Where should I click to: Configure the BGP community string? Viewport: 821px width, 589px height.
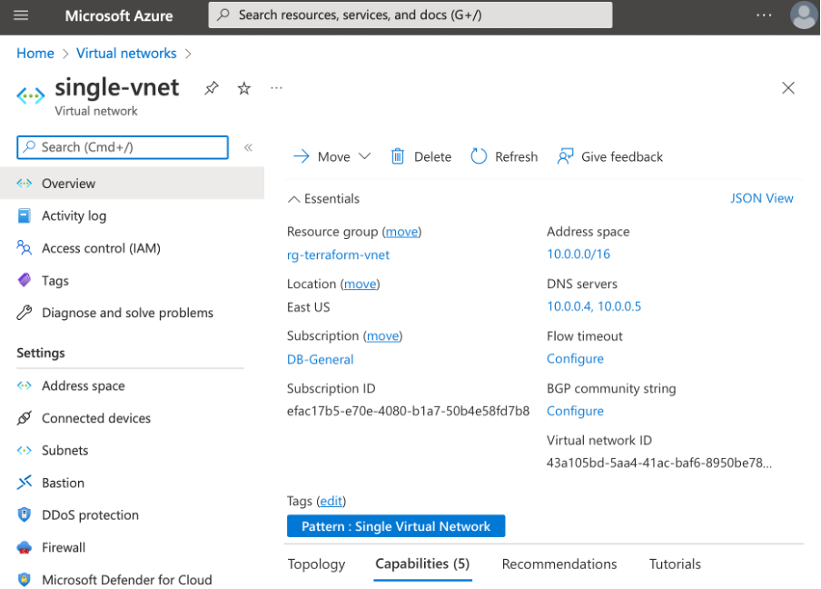pyautogui.click(x=575, y=412)
